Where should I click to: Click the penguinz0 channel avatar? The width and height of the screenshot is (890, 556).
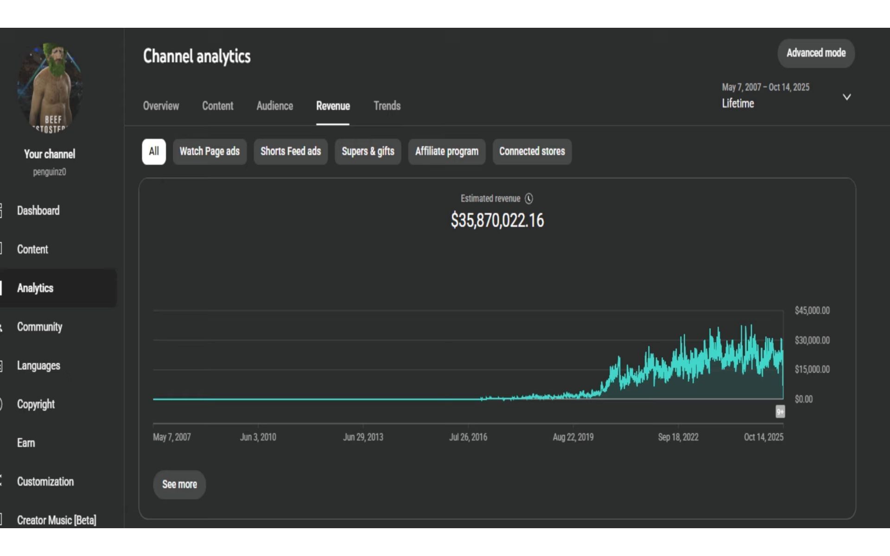(x=50, y=88)
